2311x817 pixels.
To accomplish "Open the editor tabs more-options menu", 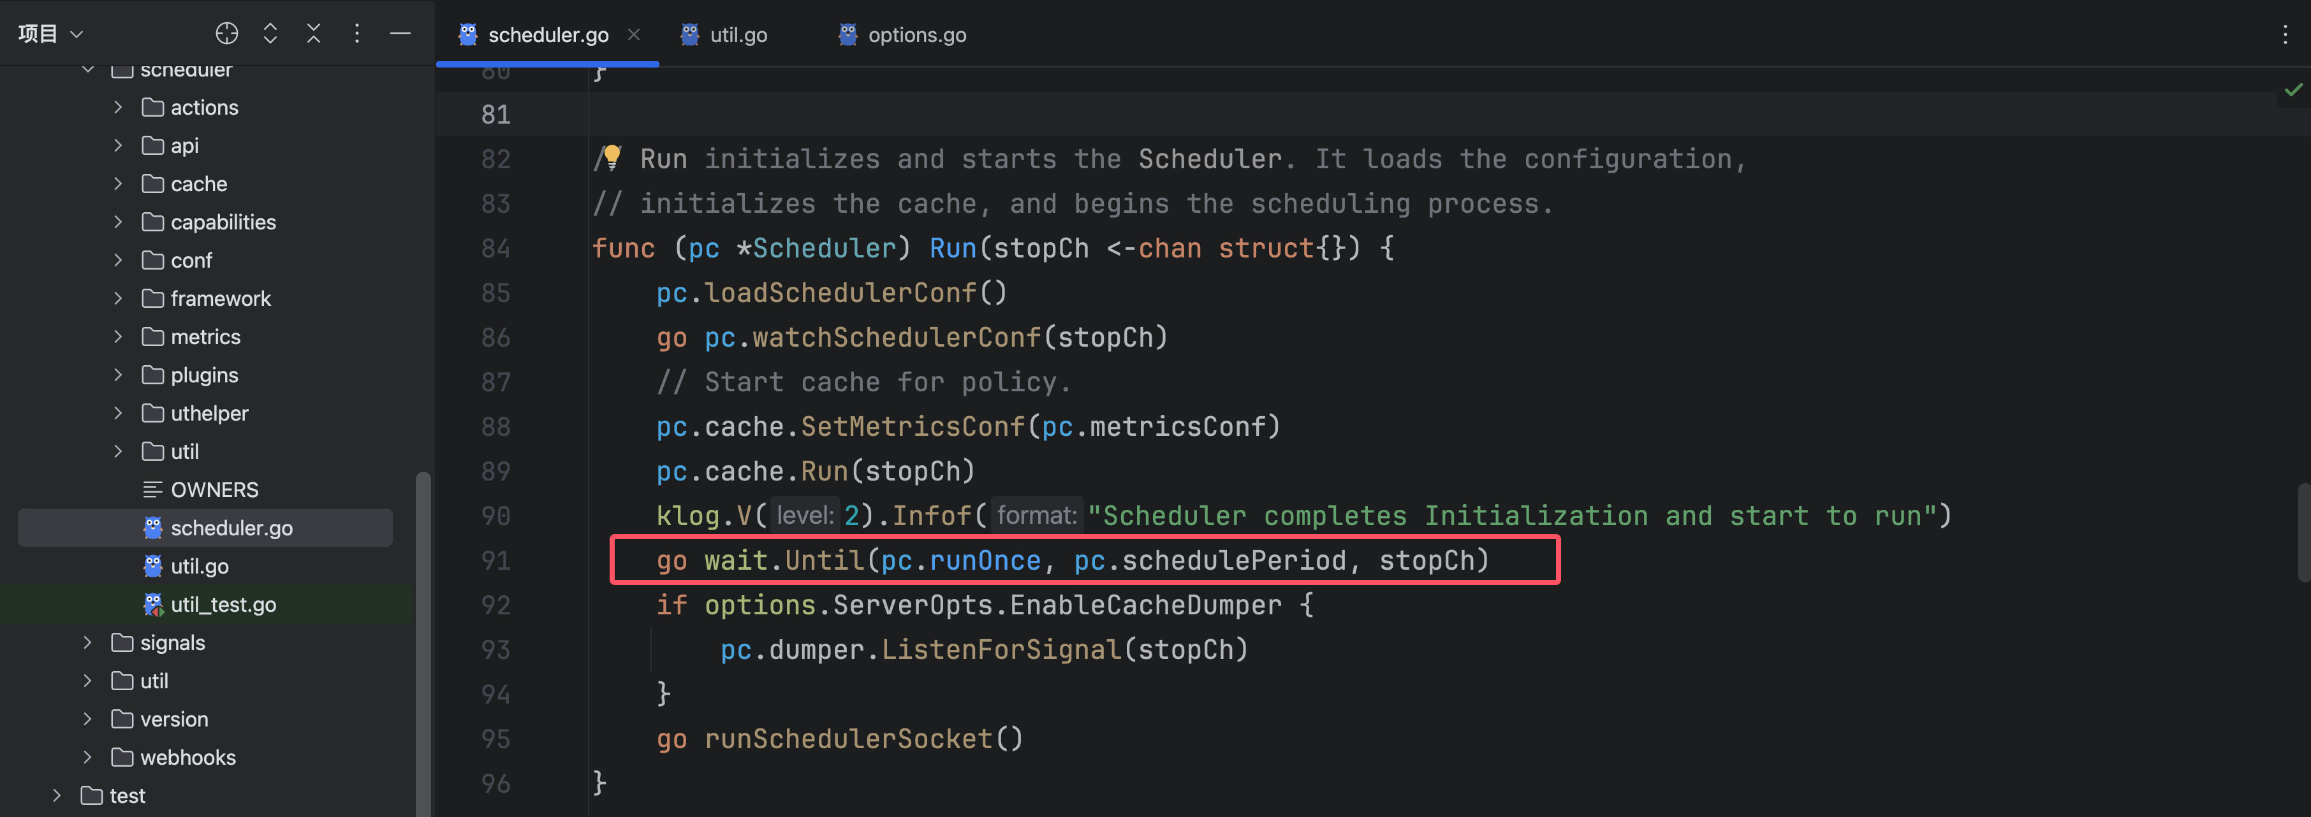I will click(x=2284, y=35).
